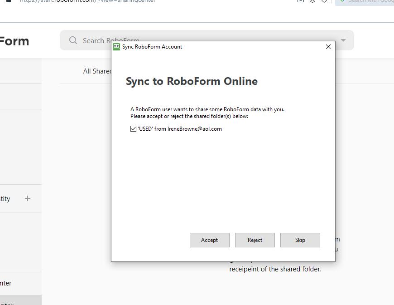This screenshot has height=305, width=394.
Task: Click the Accept button
Action: click(x=209, y=240)
